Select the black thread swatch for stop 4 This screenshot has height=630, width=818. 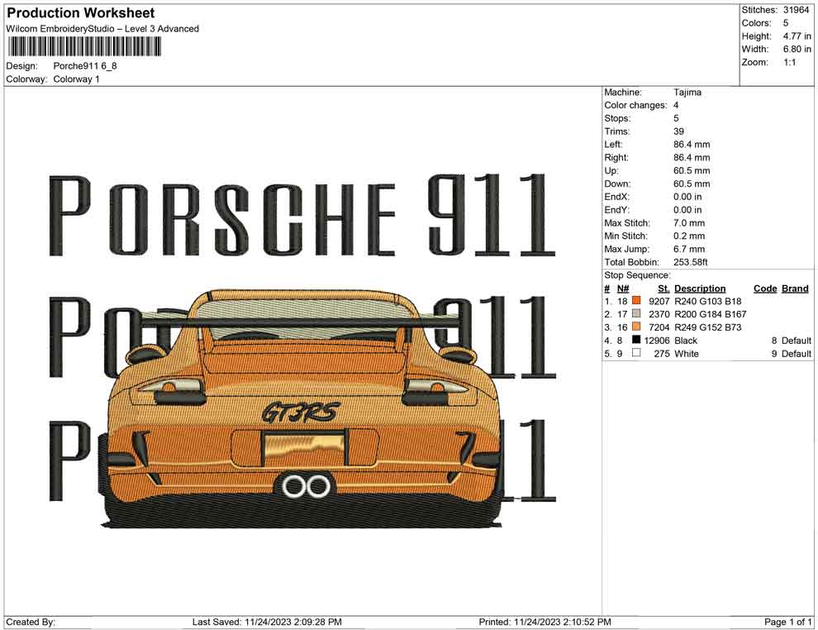tap(635, 340)
